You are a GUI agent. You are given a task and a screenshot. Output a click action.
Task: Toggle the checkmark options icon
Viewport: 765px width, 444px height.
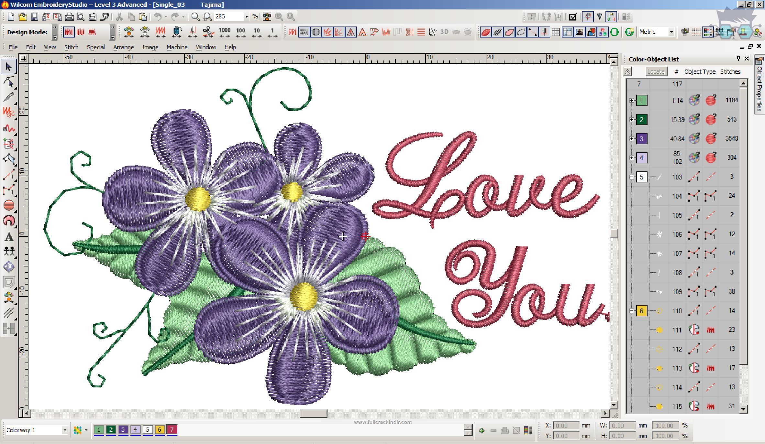pos(572,16)
